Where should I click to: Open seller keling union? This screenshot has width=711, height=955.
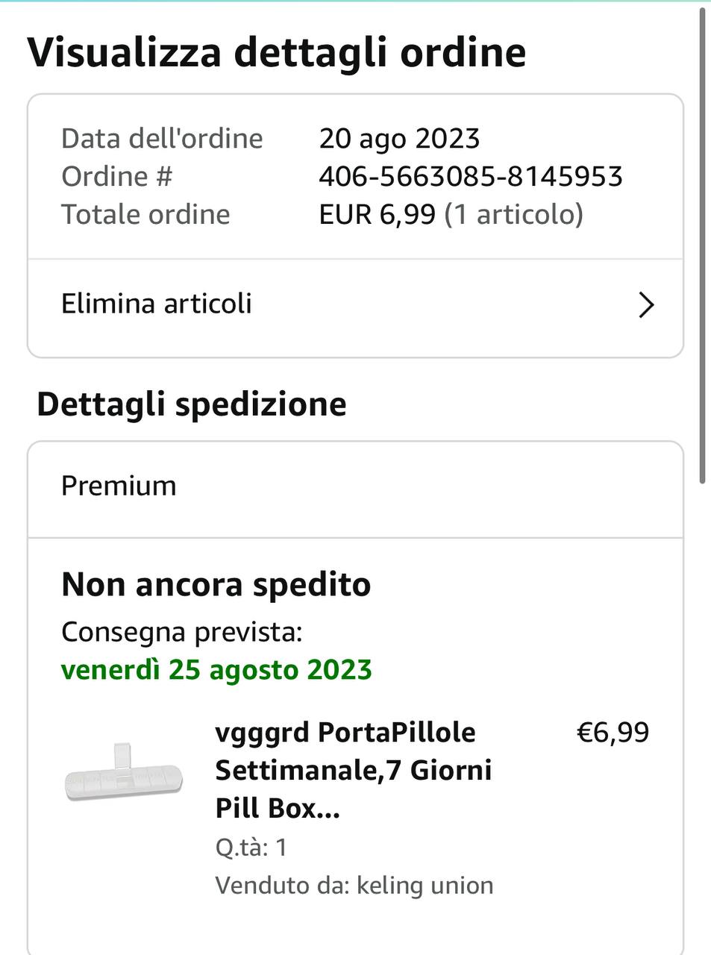[x=425, y=886]
